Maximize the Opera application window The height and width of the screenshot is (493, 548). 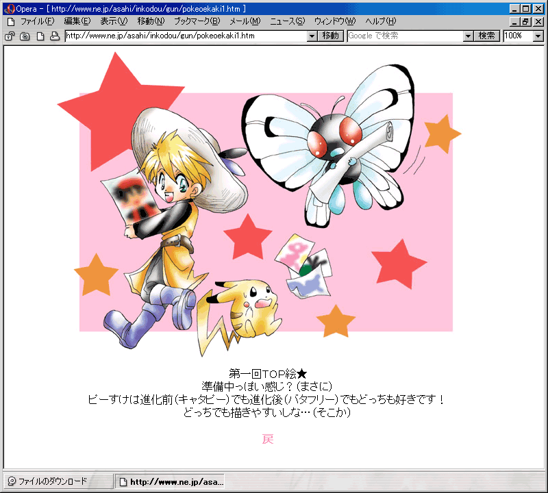pyautogui.click(x=525, y=9)
